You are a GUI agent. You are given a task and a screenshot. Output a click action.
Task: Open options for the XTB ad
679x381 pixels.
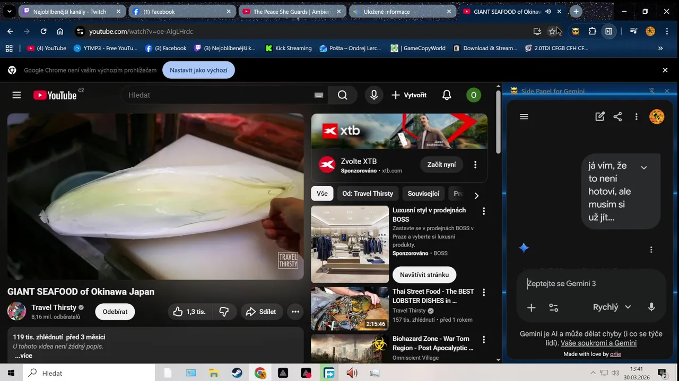coord(475,165)
